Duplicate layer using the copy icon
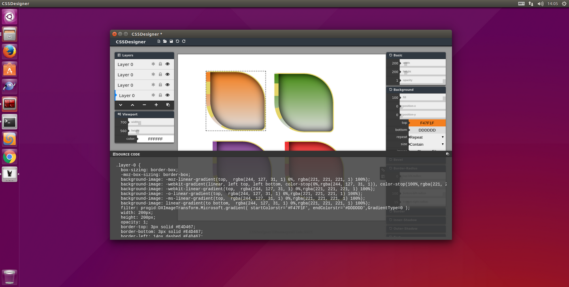 (x=168, y=105)
